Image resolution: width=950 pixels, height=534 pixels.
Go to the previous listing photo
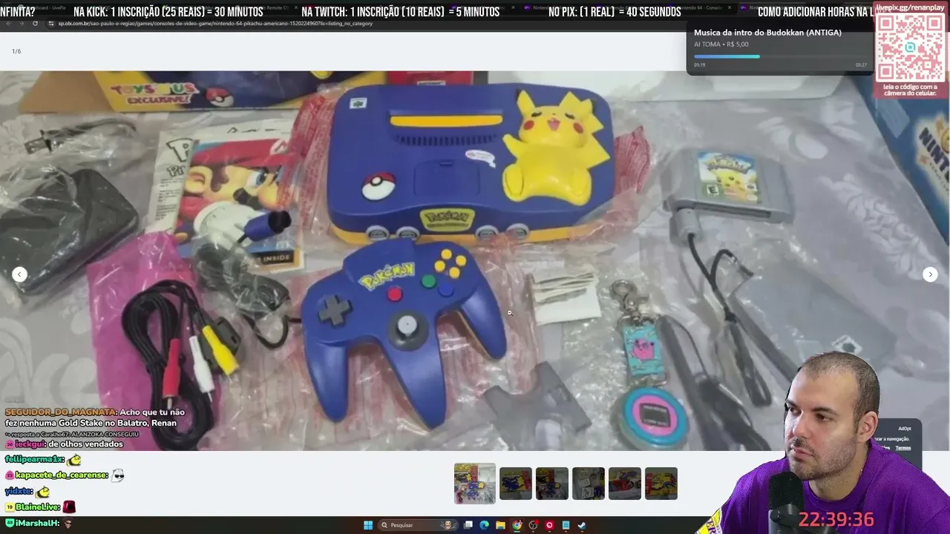tap(20, 274)
